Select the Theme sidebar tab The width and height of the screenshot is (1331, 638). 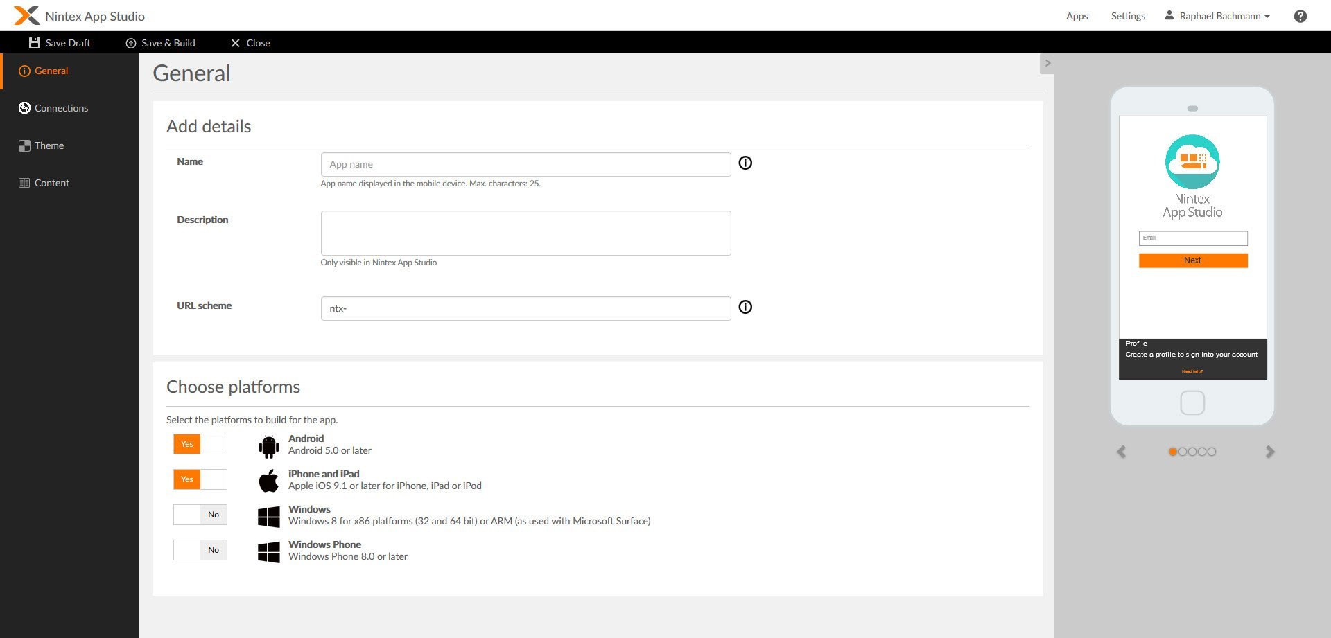tap(69, 145)
